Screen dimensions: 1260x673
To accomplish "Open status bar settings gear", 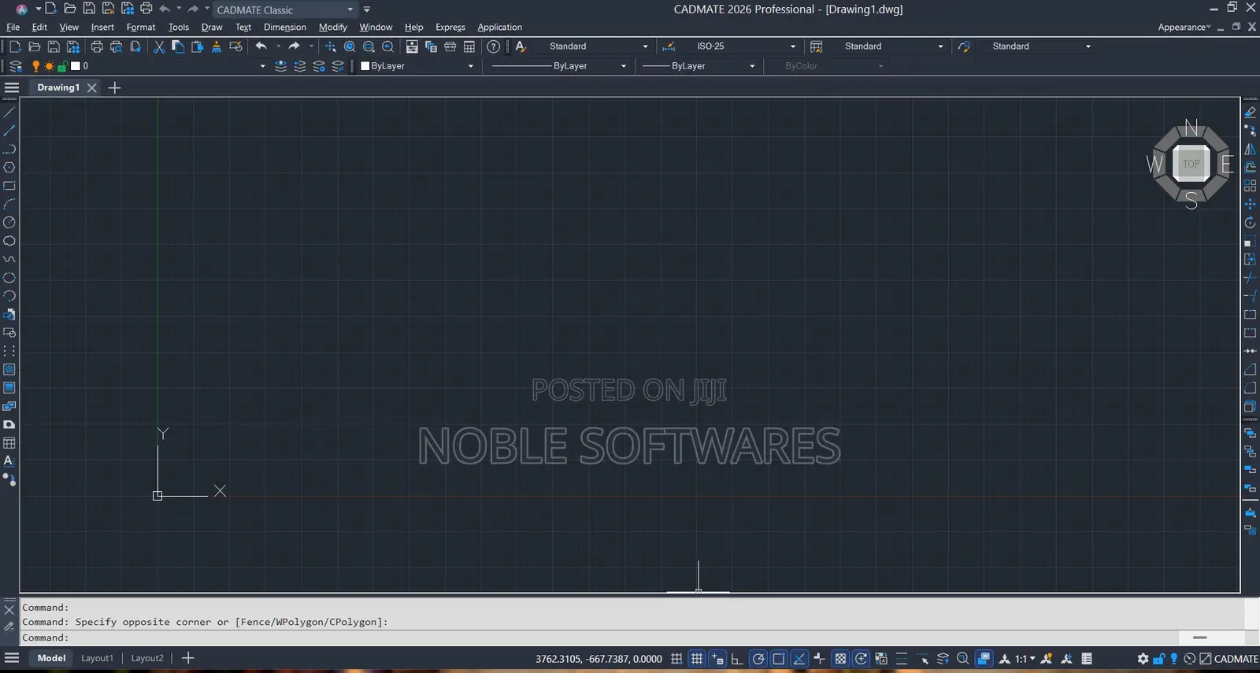I will tap(1143, 659).
